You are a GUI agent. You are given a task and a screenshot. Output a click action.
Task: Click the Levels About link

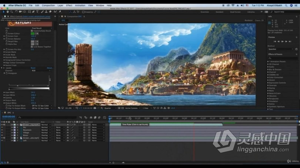[x=50, y=68]
